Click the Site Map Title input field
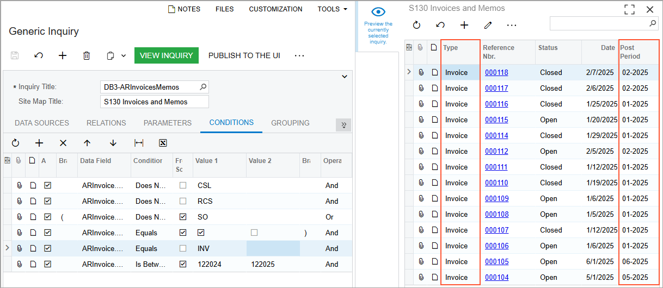This screenshot has height=288, width=663. coord(155,102)
